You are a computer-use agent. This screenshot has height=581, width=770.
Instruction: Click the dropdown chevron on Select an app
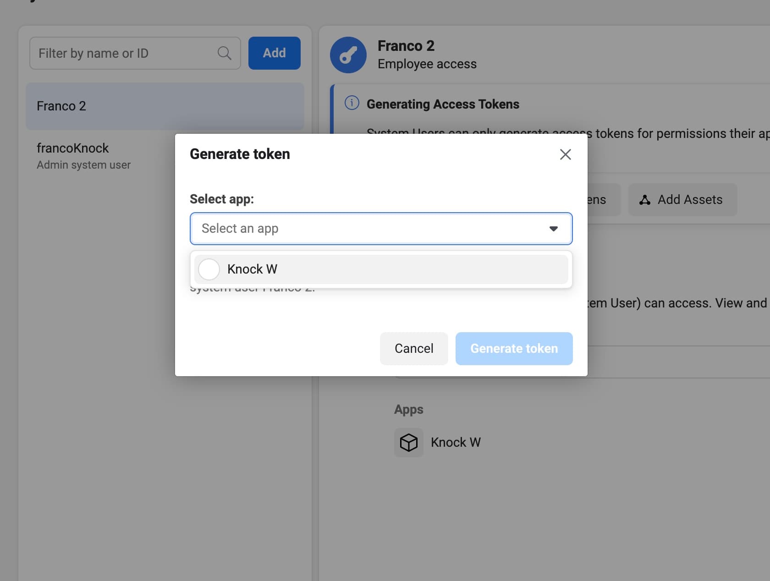(554, 229)
